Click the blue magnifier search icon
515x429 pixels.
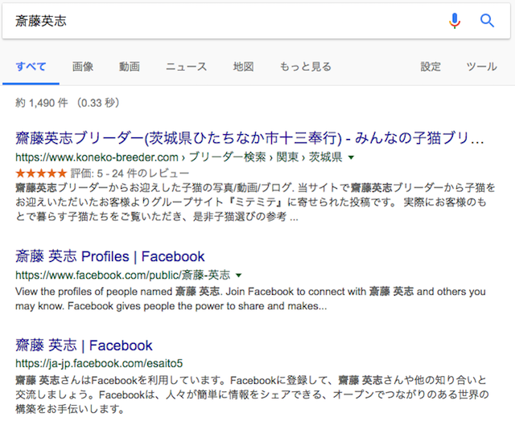coord(487,21)
